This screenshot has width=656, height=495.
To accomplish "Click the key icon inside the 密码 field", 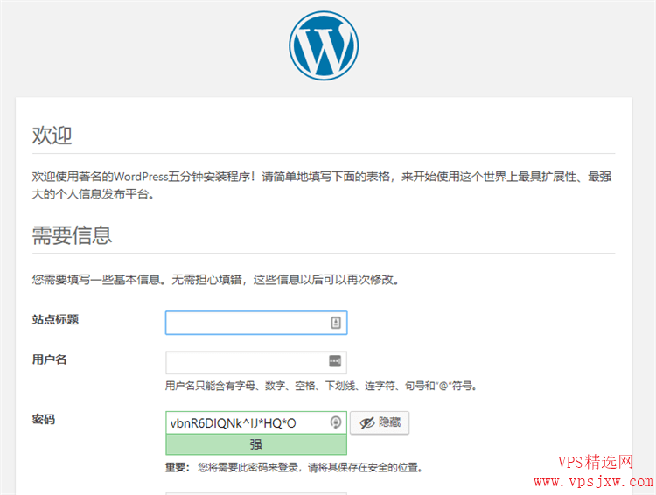I will click(x=336, y=422).
